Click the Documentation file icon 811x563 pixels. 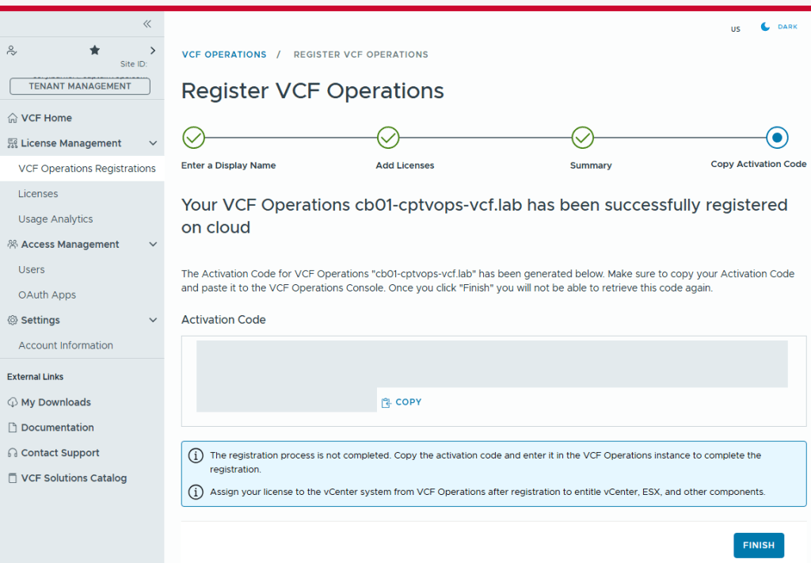coord(12,428)
